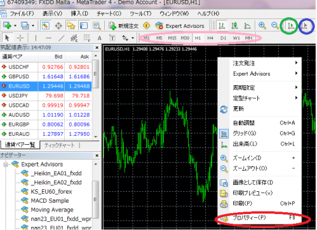The image size is (317, 230).
Task: Select EURUSD row in market watch
Action: point(46,86)
